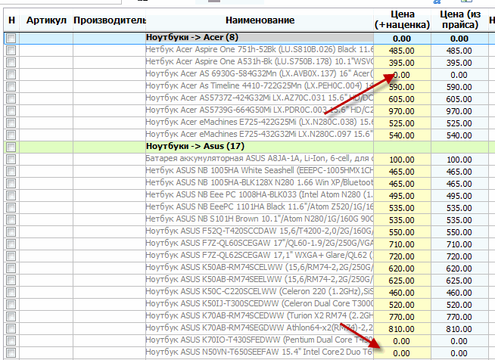Check the ASUS F52Q-T420SCCDAW row box
495x360 pixels.
coord(11,231)
